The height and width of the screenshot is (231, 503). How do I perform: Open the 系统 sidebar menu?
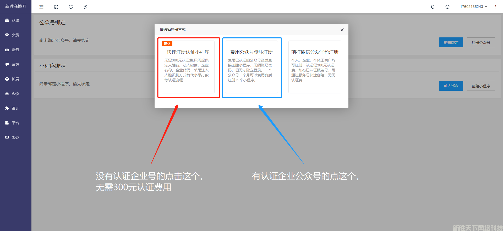[15, 138]
